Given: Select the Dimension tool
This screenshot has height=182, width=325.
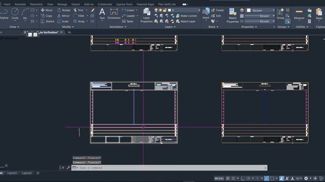Looking at the screenshot, I should 114,14.
